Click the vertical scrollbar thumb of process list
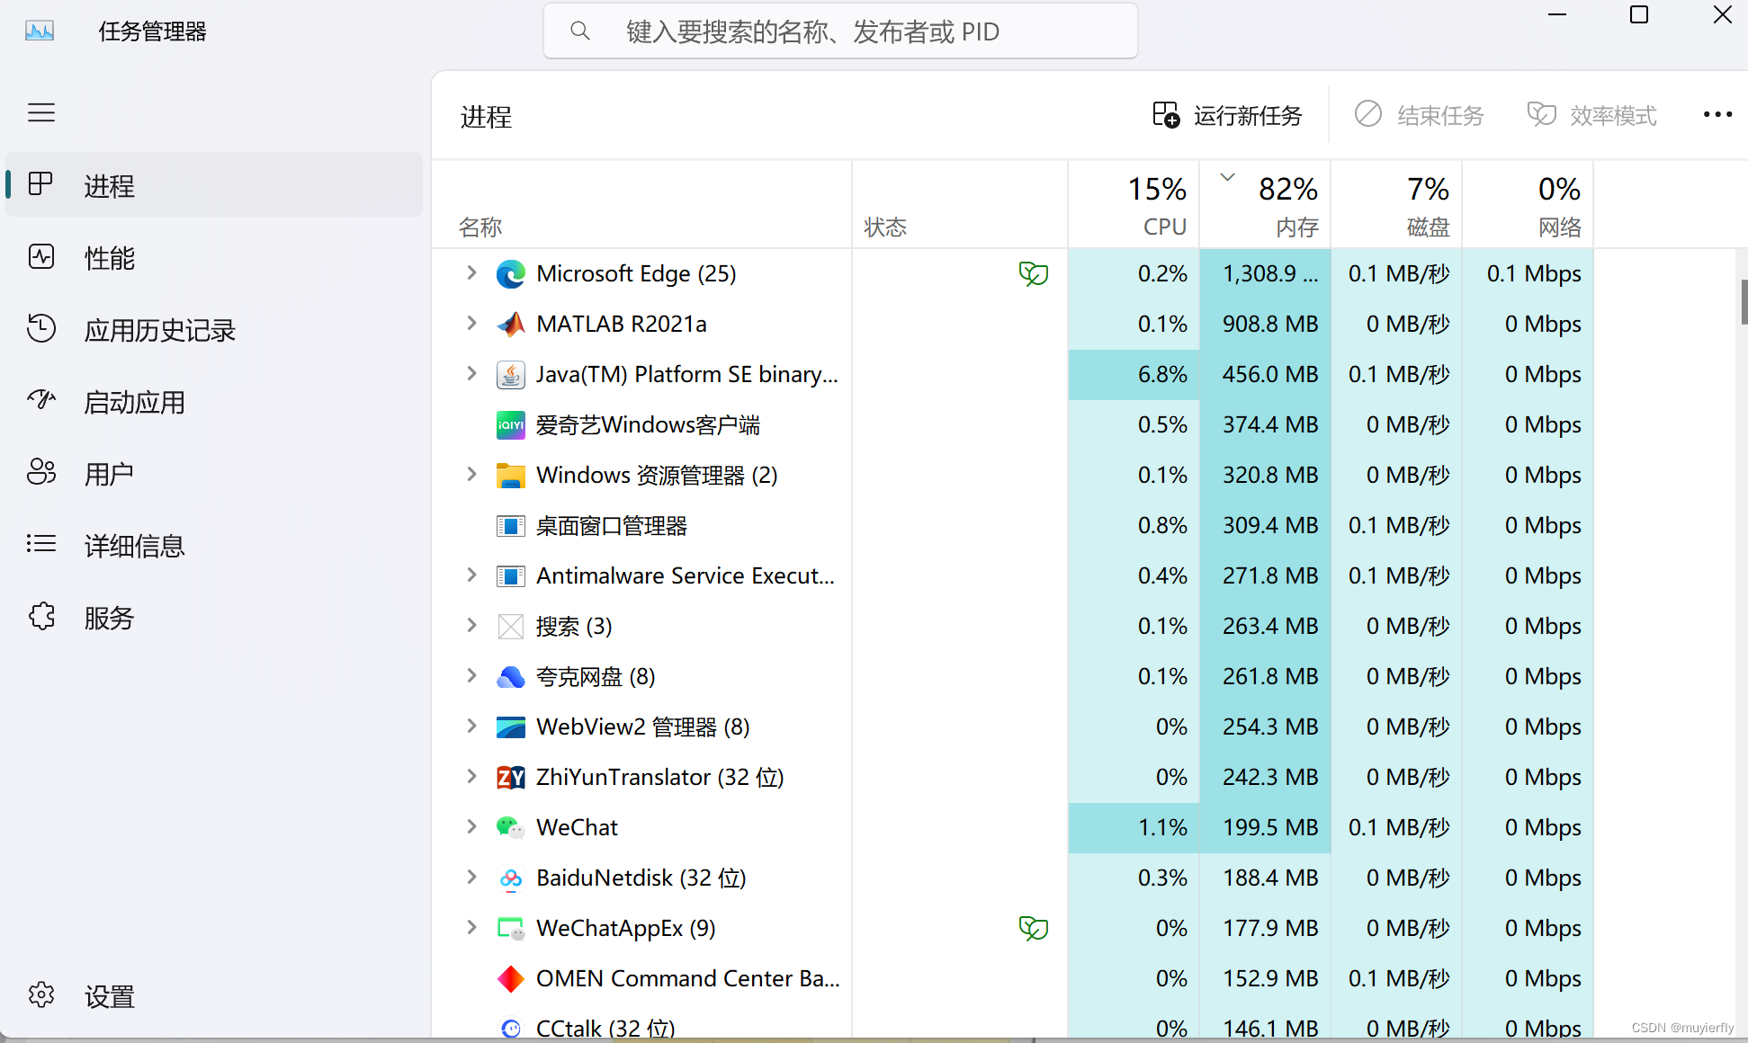The height and width of the screenshot is (1043, 1748). (1744, 302)
